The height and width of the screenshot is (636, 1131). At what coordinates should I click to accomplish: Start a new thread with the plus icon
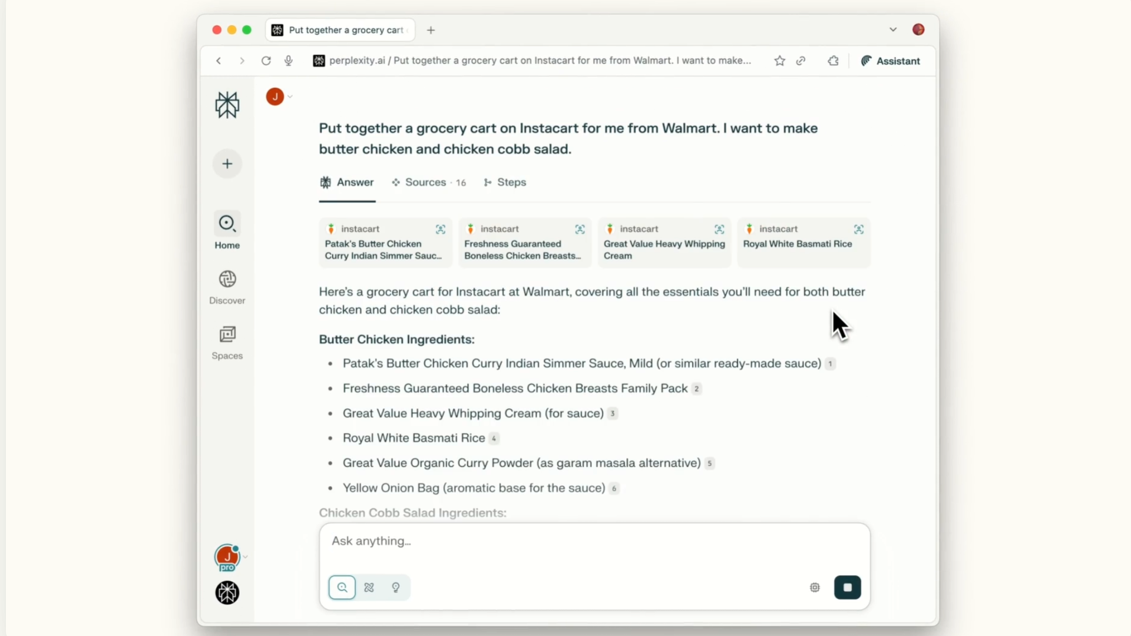227,164
